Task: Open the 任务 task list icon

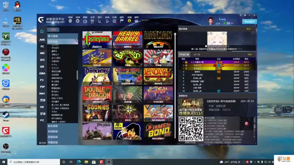Action: [x=114, y=21]
